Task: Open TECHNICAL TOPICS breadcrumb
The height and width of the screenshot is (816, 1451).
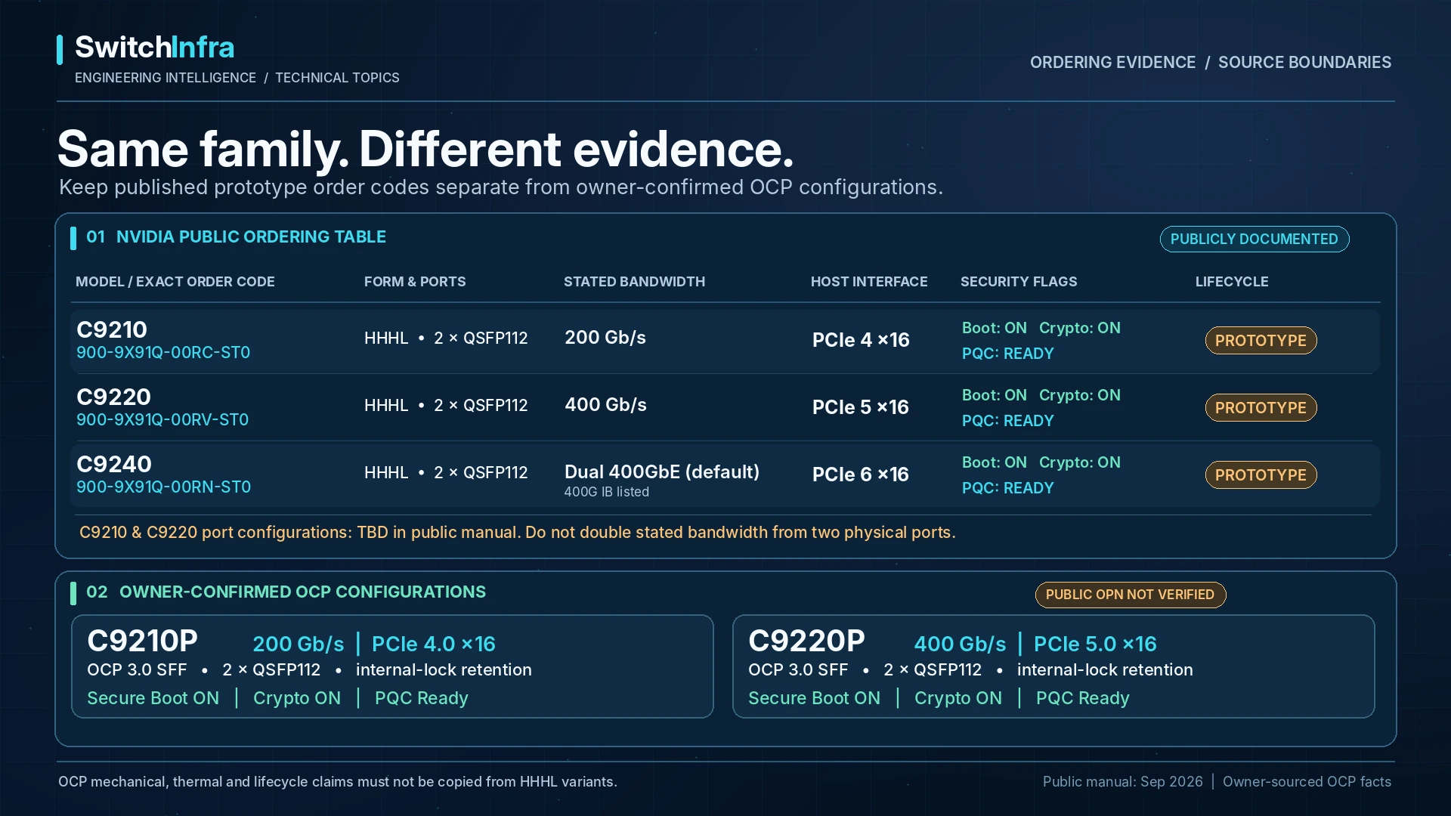Action: (x=337, y=78)
